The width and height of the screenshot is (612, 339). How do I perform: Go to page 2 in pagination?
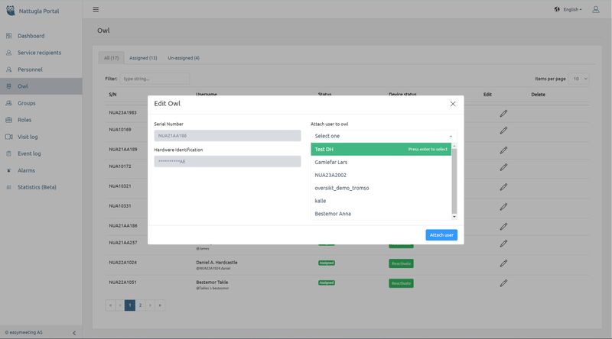point(140,305)
